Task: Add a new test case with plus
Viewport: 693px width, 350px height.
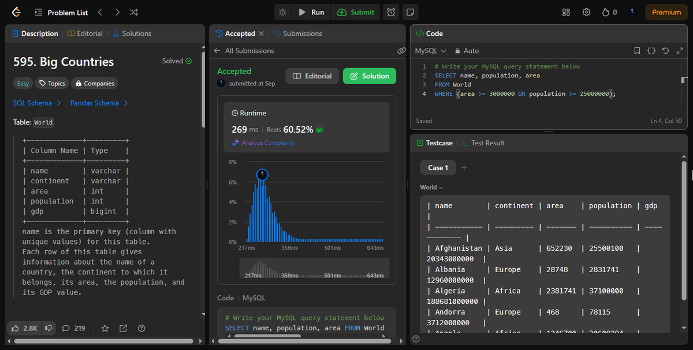Action: pos(464,168)
